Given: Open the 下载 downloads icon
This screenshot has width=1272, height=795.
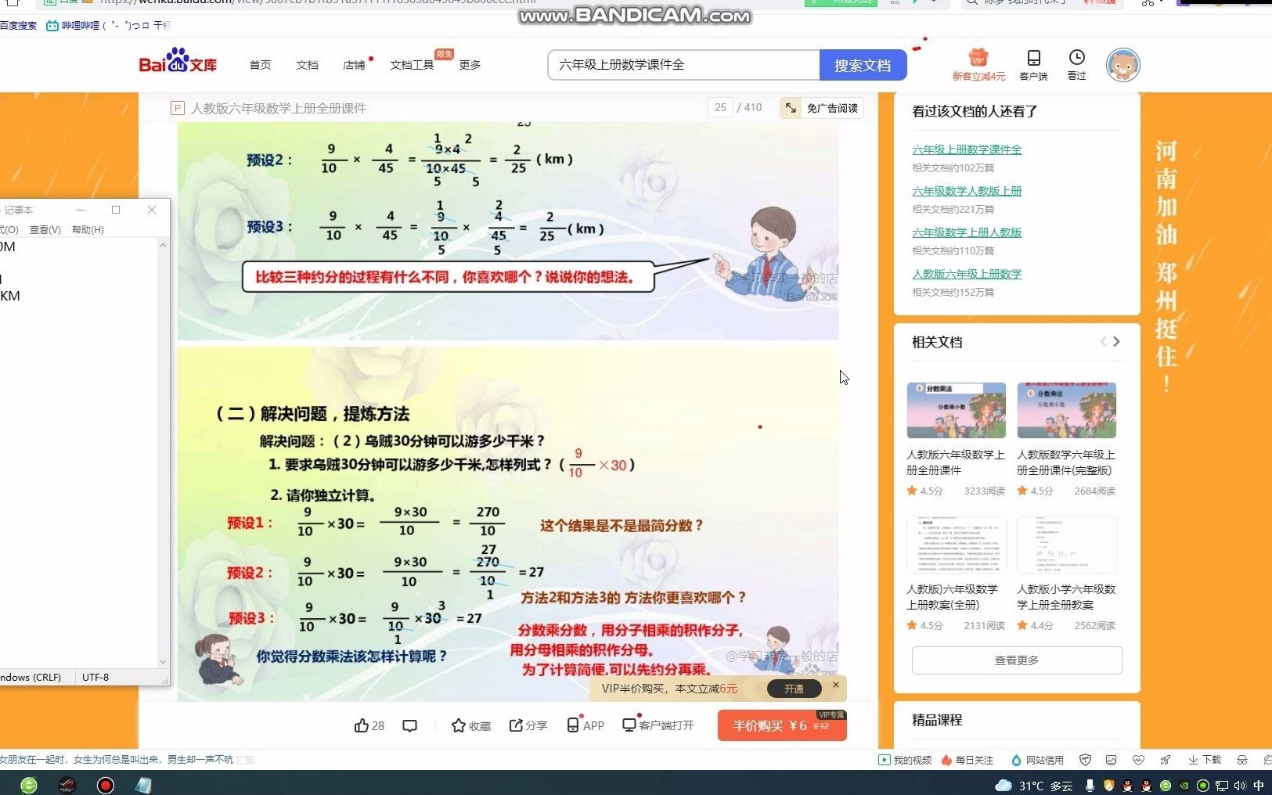Looking at the screenshot, I should [1205, 760].
